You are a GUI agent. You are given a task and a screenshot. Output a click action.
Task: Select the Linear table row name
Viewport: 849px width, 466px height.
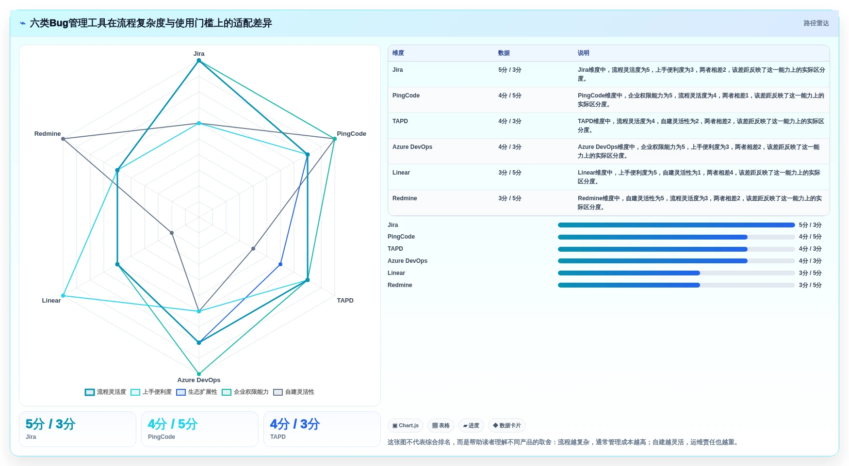[x=401, y=173]
